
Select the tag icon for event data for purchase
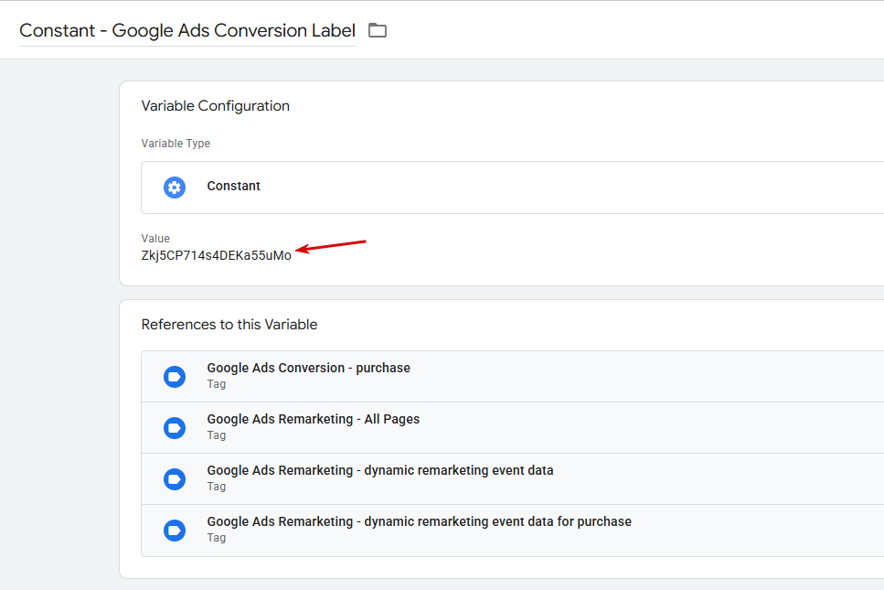[175, 531]
